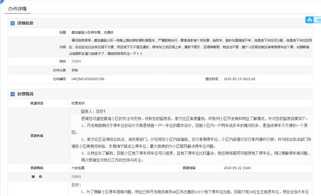This screenshot has width=321, height=196.
Task: Select the case number HKQMS20200501386
Action: (89, 79)
